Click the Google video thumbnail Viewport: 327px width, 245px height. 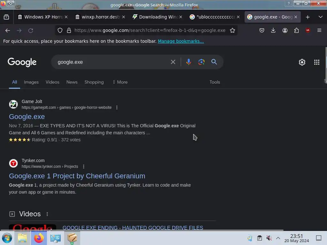click(x=32, y=227)
